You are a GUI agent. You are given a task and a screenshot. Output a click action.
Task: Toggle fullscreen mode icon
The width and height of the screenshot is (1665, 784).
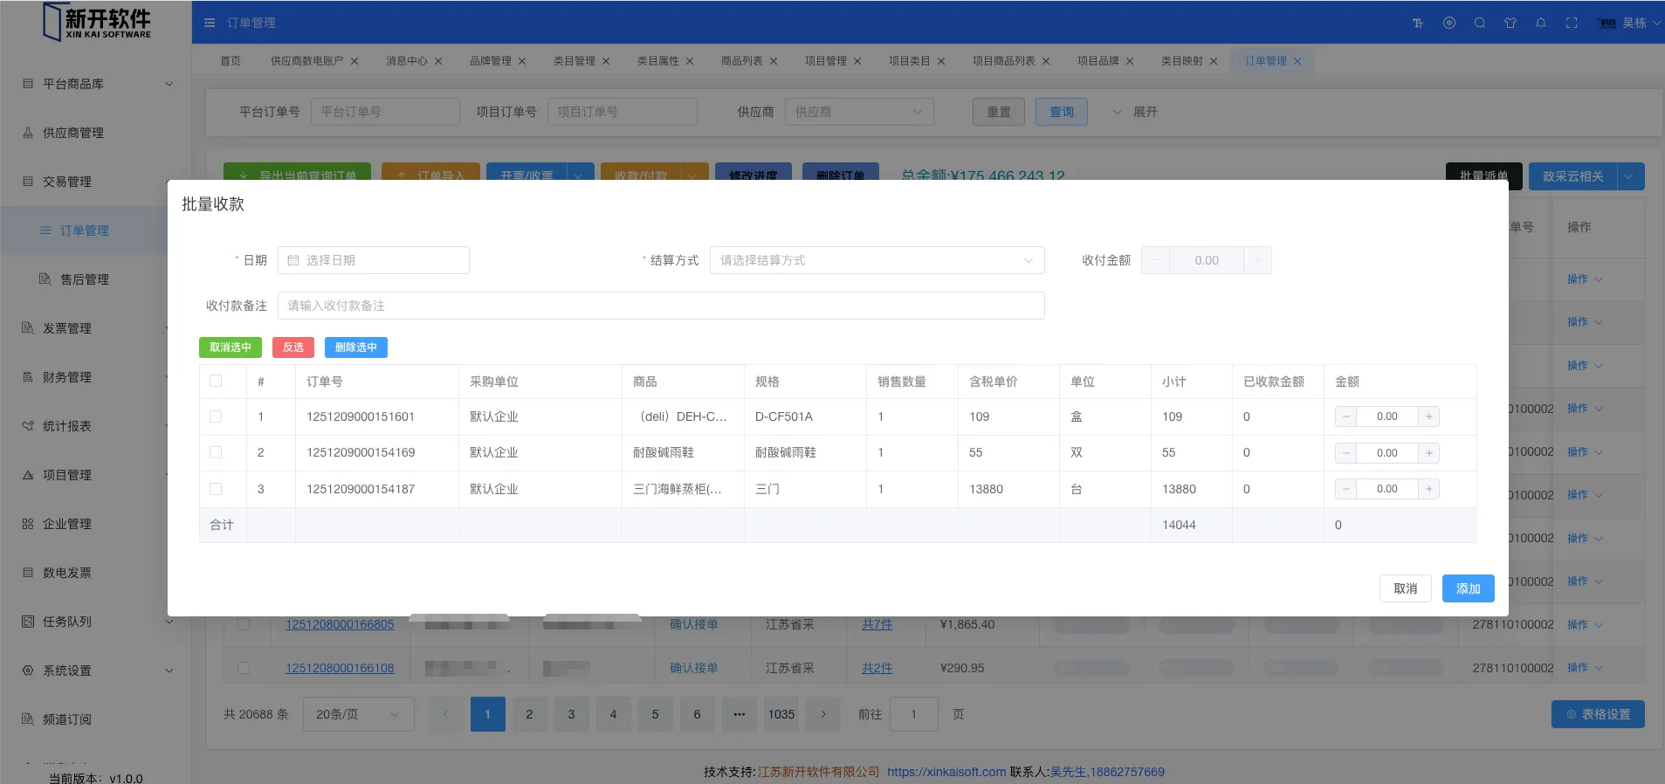click(x=1572, y=23)
